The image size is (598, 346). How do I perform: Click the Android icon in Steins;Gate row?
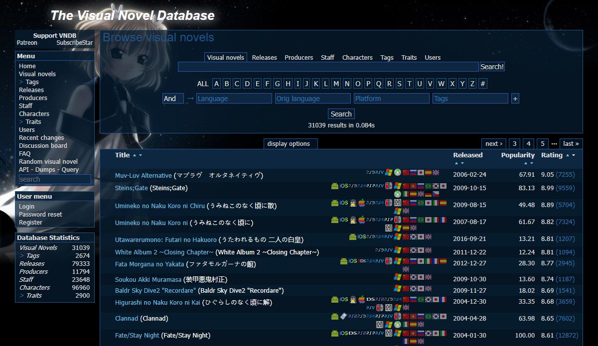335,186
